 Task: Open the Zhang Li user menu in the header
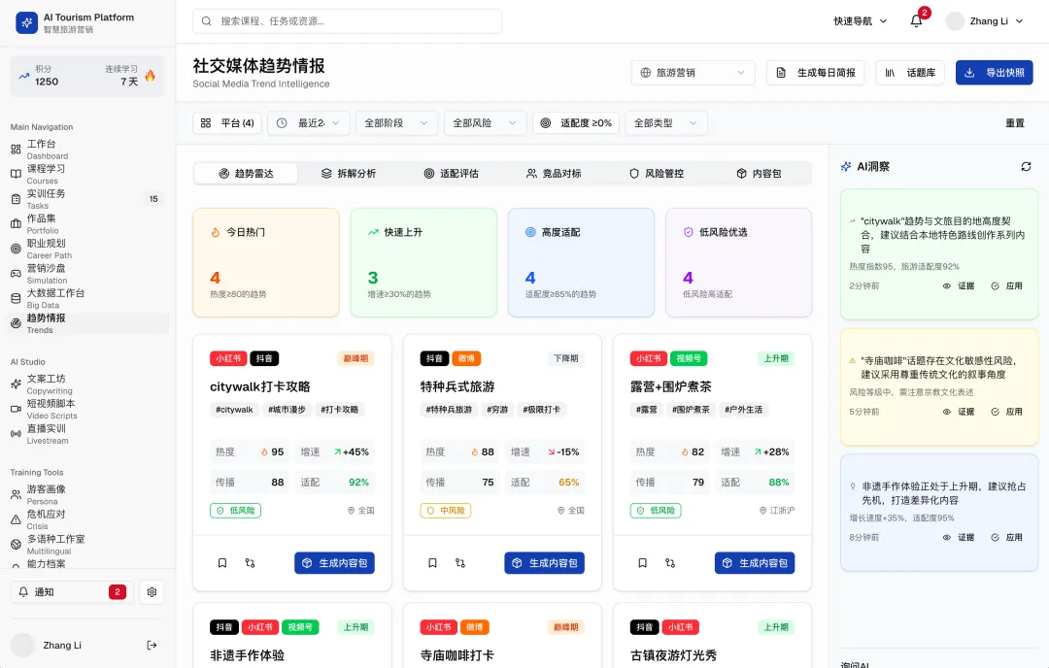coord(984,20)
